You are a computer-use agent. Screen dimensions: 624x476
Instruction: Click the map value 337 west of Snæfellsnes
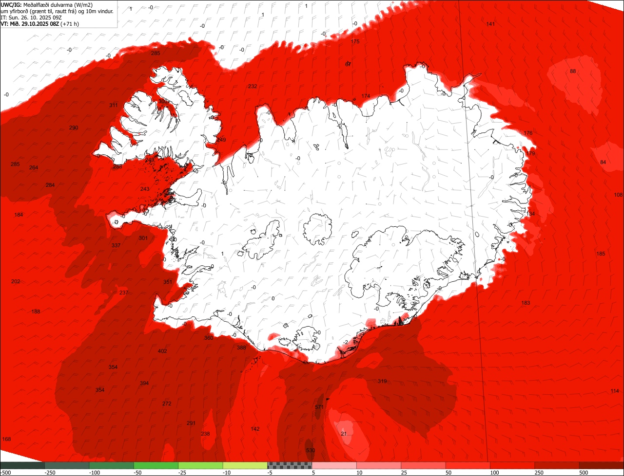(116, 245)
